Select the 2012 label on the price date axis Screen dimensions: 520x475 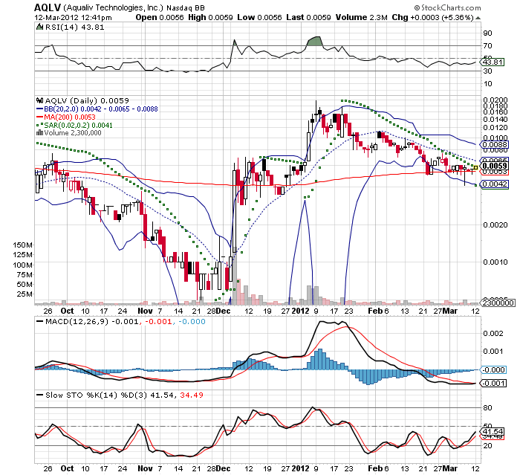click(x=299, y=310)
